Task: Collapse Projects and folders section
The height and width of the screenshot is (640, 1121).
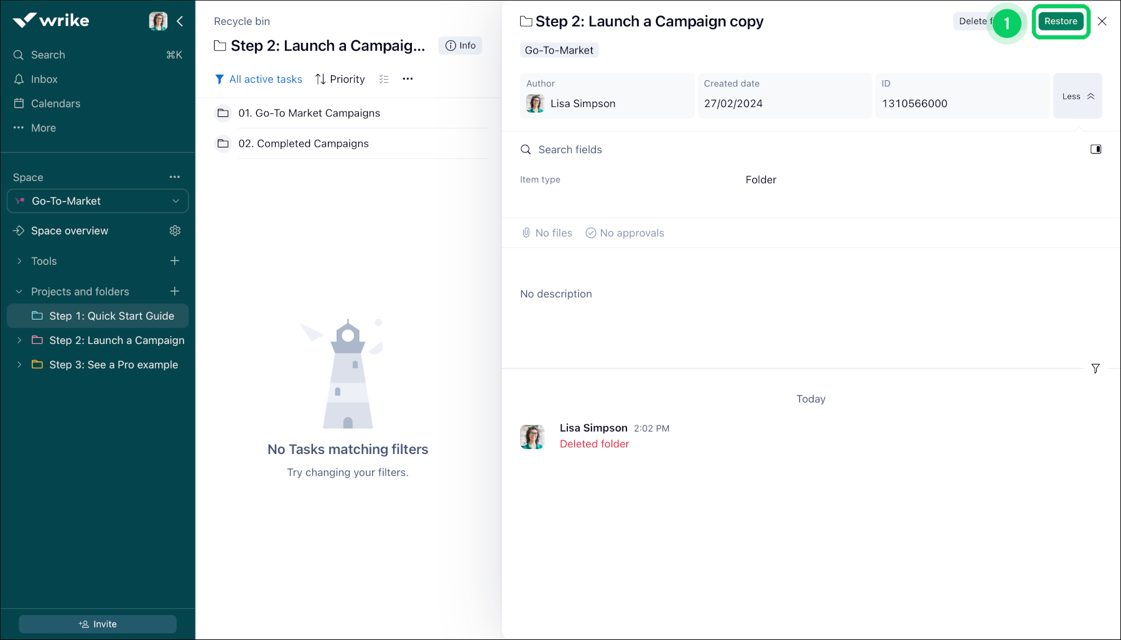Action: pyautogui.click(x=19, y=292)
